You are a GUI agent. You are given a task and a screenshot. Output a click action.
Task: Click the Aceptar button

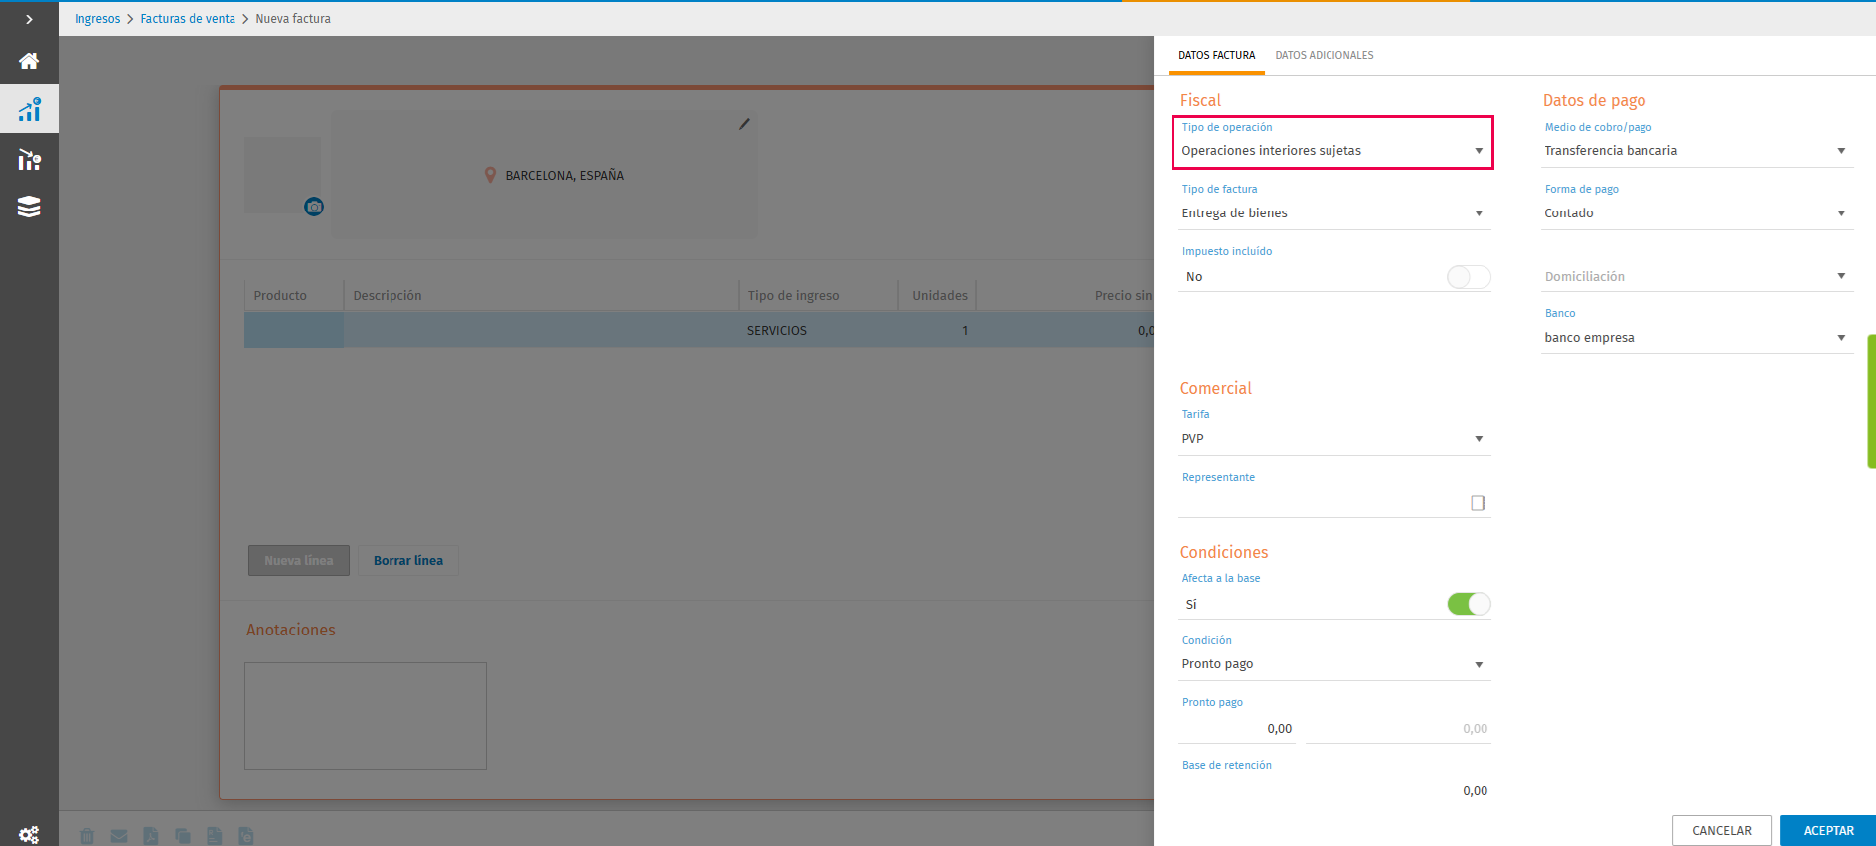click(x=1828, y=831)
